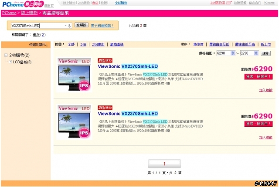Increase the minimum price with its up arrow
Image resolution: width=279 pixels, height=187 pixels.
click(x=233, y=52)
